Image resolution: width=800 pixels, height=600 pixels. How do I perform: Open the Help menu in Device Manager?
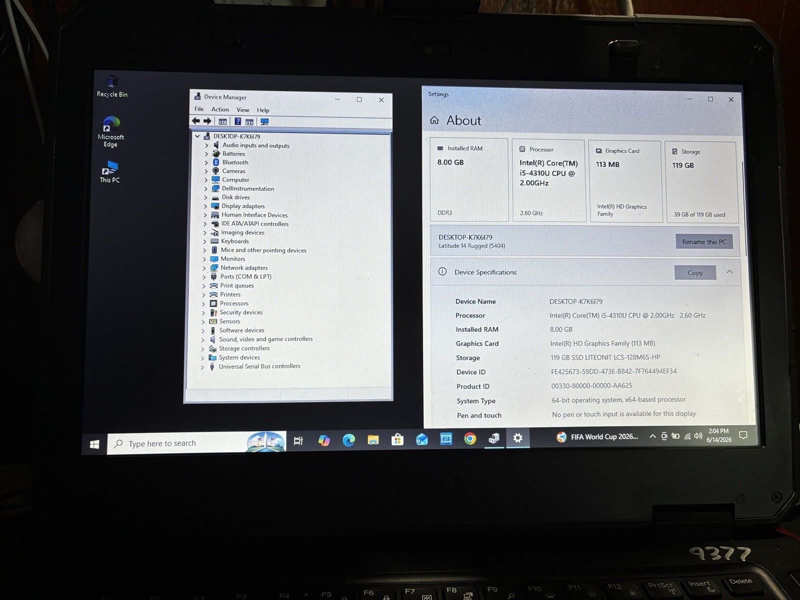[263, 110]
